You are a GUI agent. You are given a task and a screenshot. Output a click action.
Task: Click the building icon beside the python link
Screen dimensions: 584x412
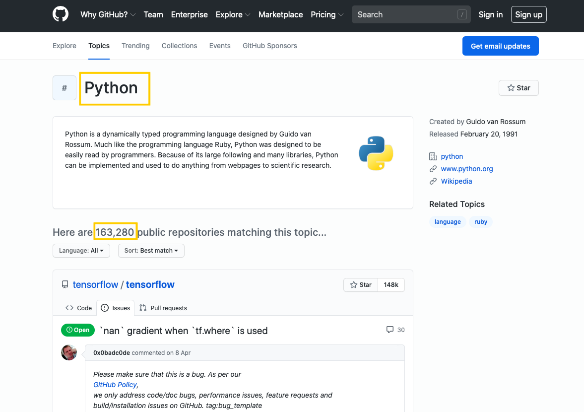click(x=433, y=156)
